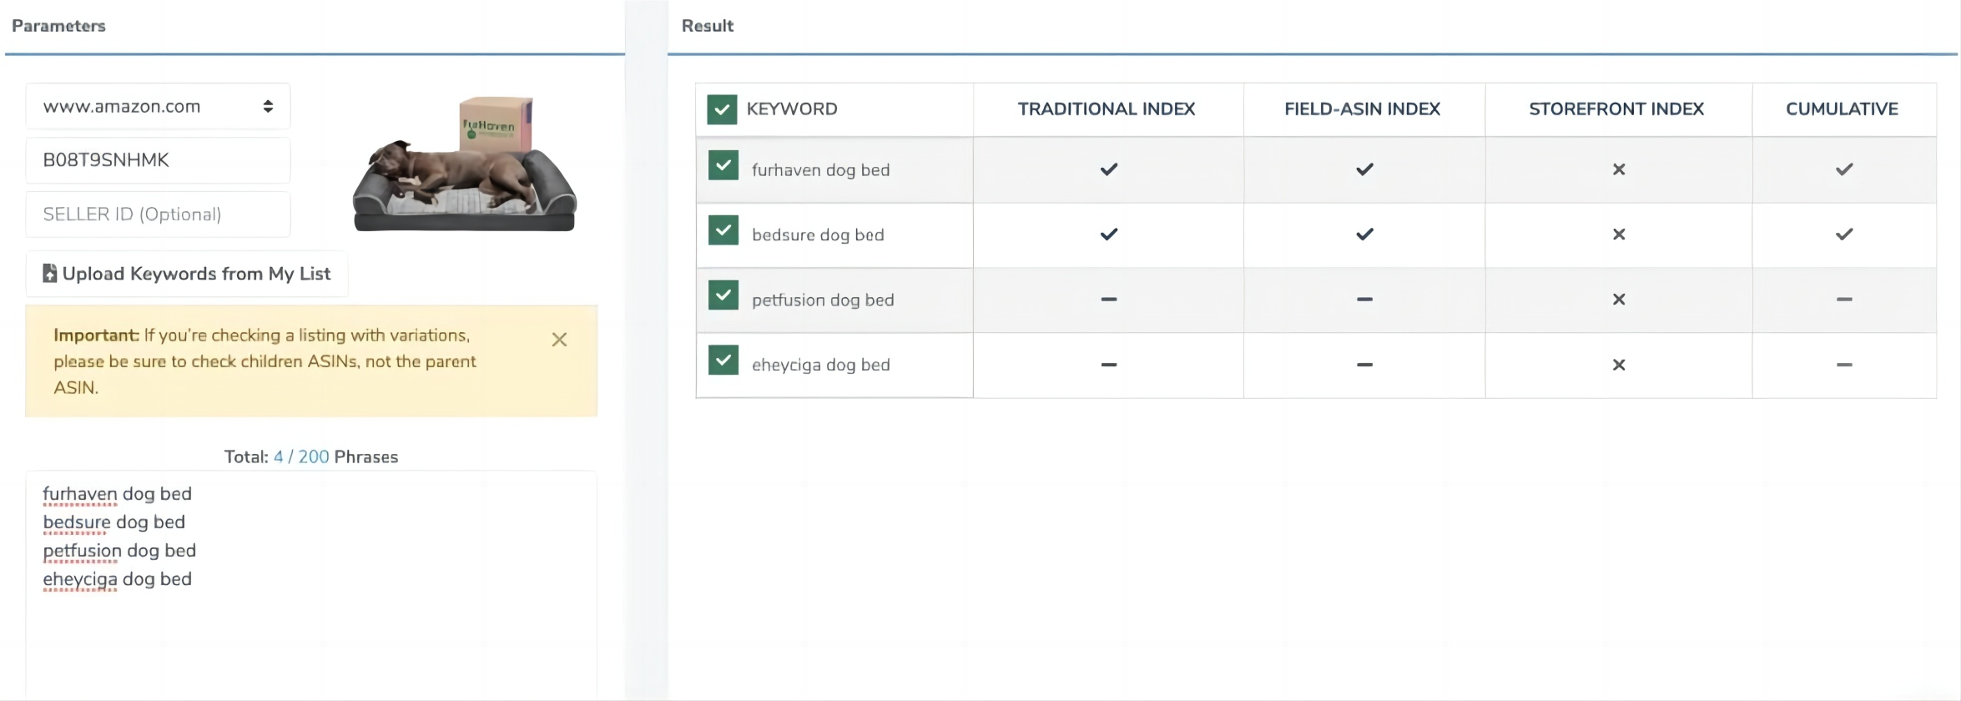
Task: Toggle the select-all KEYWORD header checkbox
Action: coord(722,109)
